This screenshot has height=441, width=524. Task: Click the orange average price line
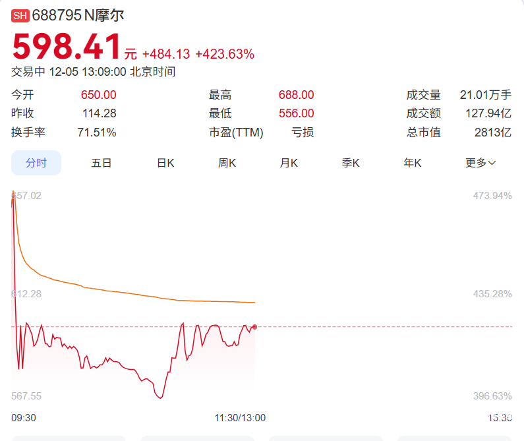click(132, 292)
